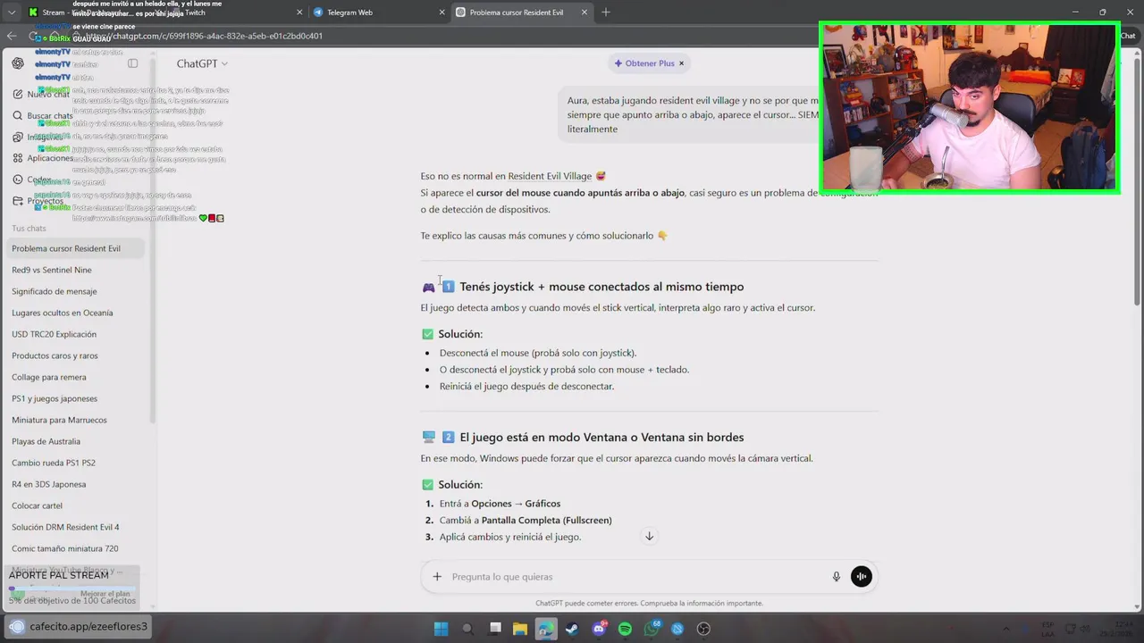Open the Significado de mensaje chat
Image resolution: width=1144 pixels, height=643 pixels.
tap(55, 291)
